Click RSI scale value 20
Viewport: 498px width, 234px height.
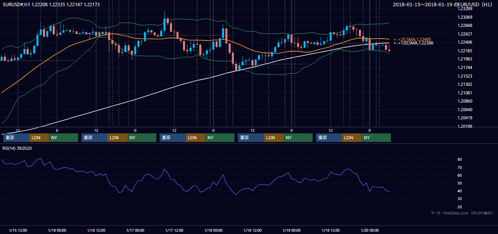[460, 207]
